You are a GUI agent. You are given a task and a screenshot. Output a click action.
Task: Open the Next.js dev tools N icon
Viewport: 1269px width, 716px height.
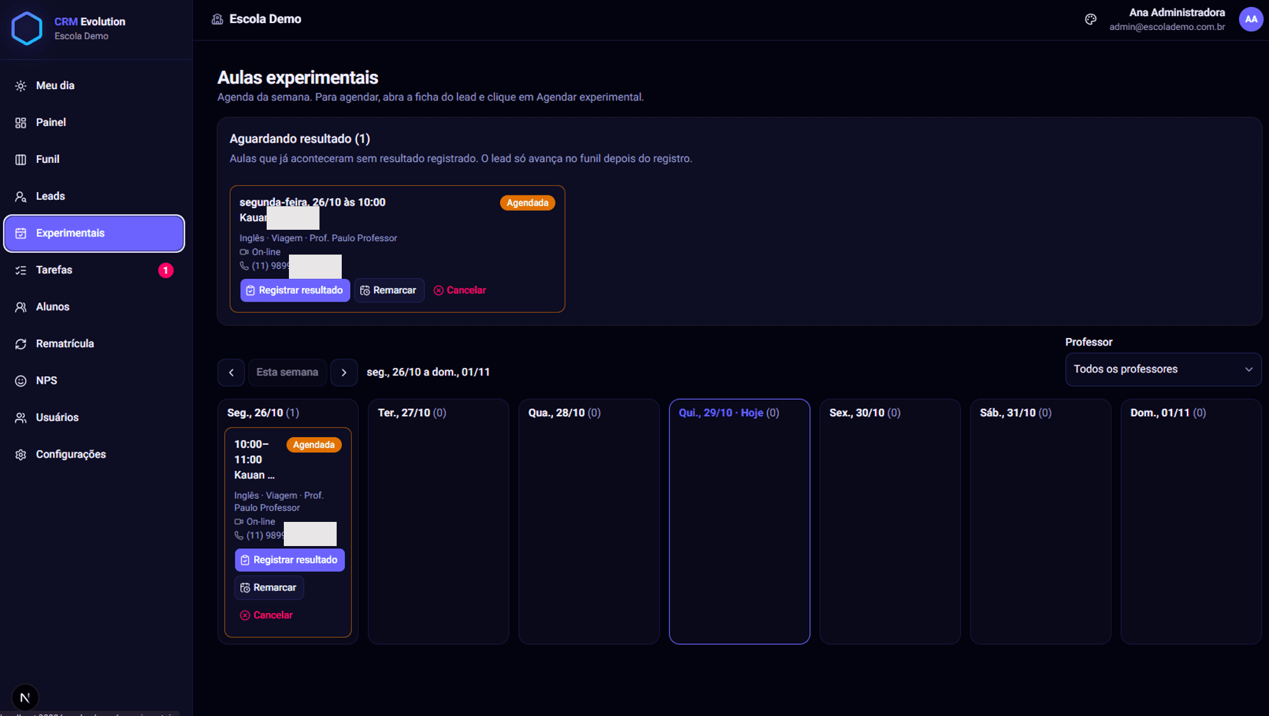[25, 698]
